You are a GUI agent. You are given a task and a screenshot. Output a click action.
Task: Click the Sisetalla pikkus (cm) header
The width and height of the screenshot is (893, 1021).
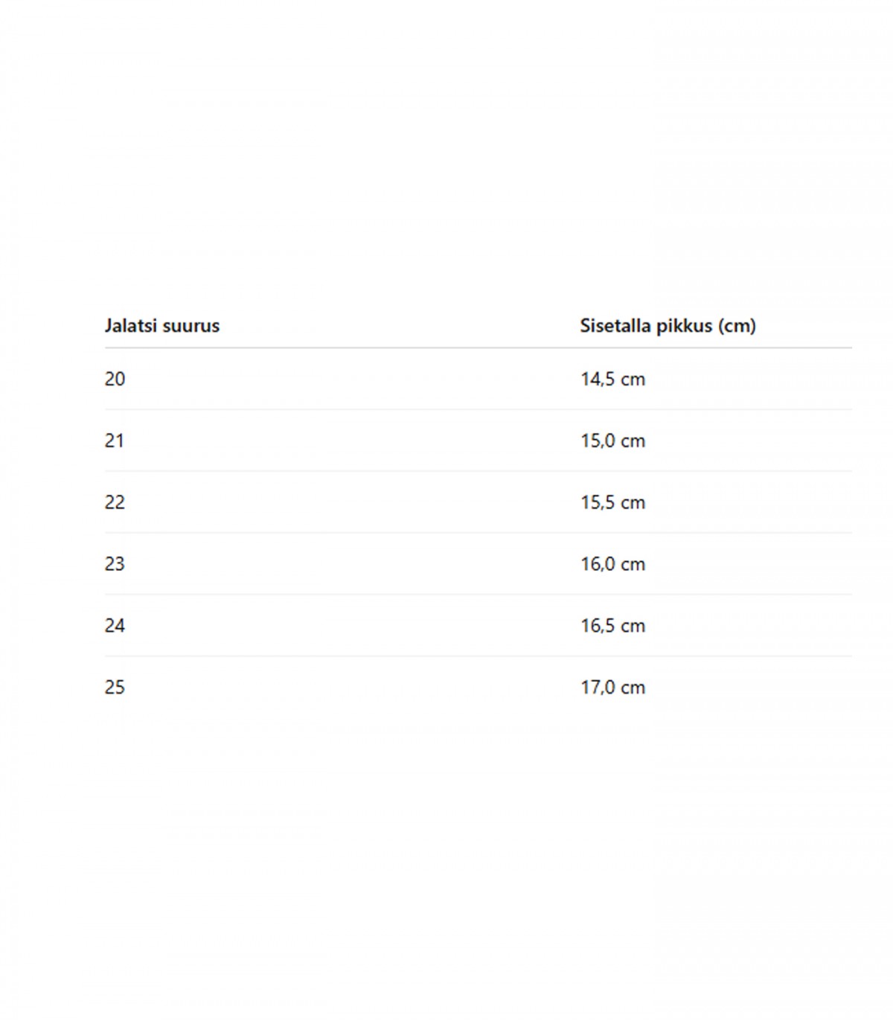point(668,326)
